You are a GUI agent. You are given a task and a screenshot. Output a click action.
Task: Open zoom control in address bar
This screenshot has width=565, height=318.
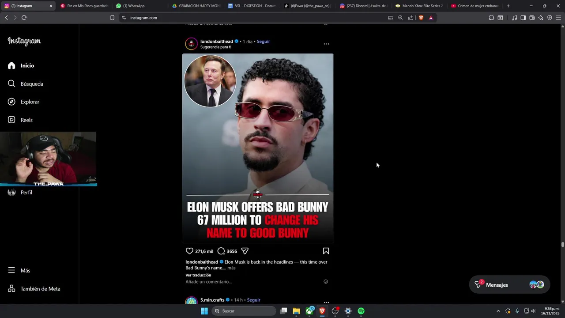[x=400, y=18]
